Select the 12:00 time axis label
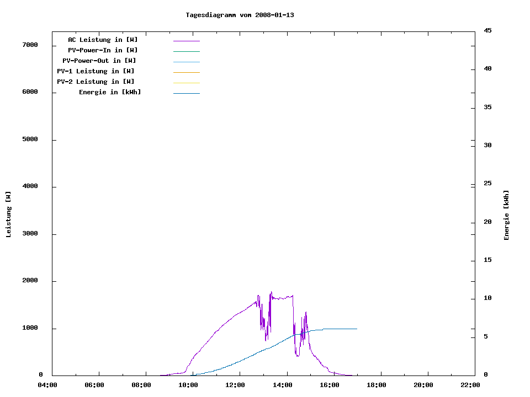 coord(236,385)
